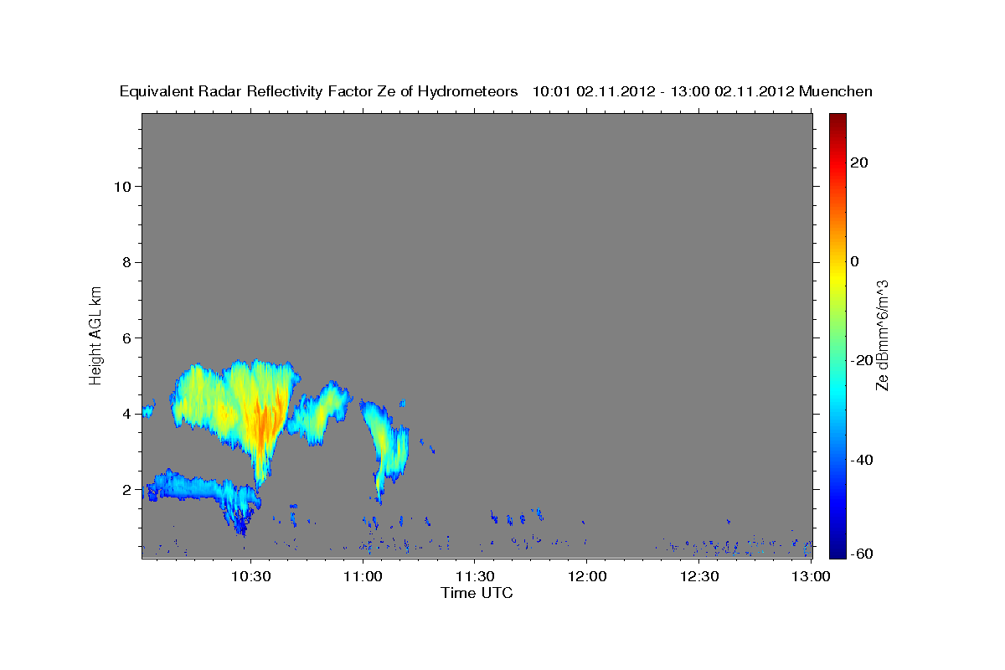Viewport: 1005px width, 670px height.
Task: Click the colorbar value -20
Action: point(863,360)
